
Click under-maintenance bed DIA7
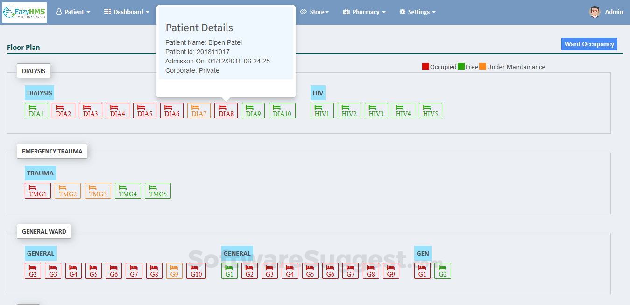(x=199, y=111)
